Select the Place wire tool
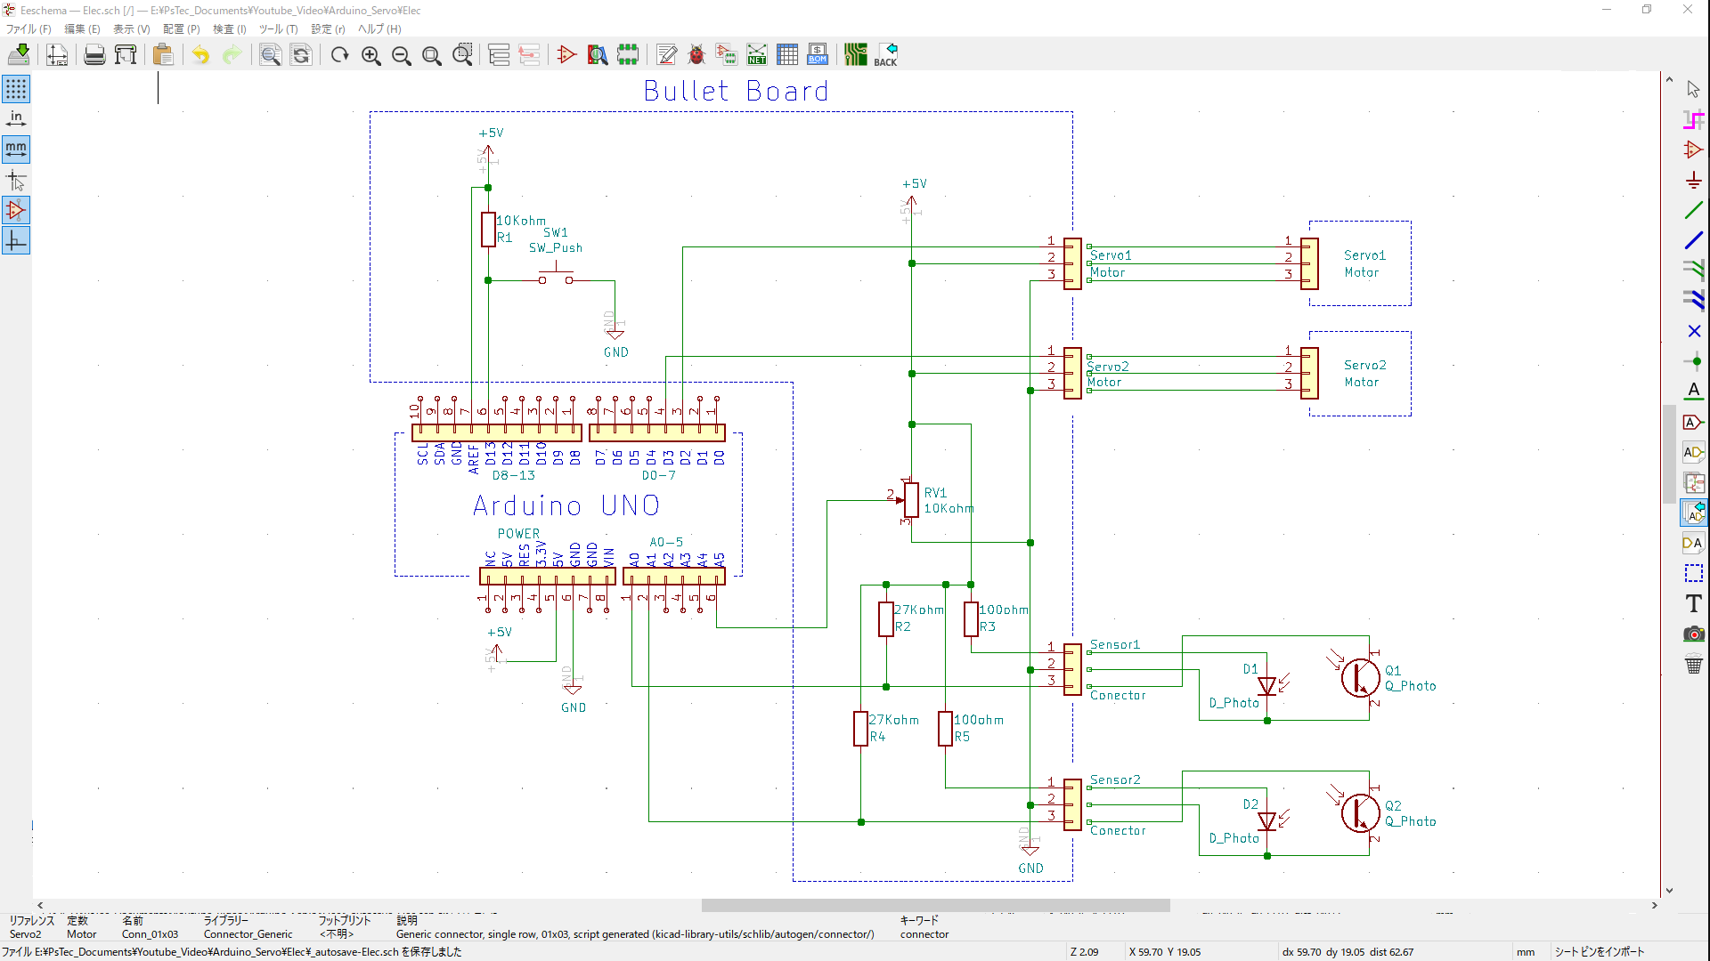Image resolution: width=1710 pixels, height=961 pixels. pos(1693,210)
